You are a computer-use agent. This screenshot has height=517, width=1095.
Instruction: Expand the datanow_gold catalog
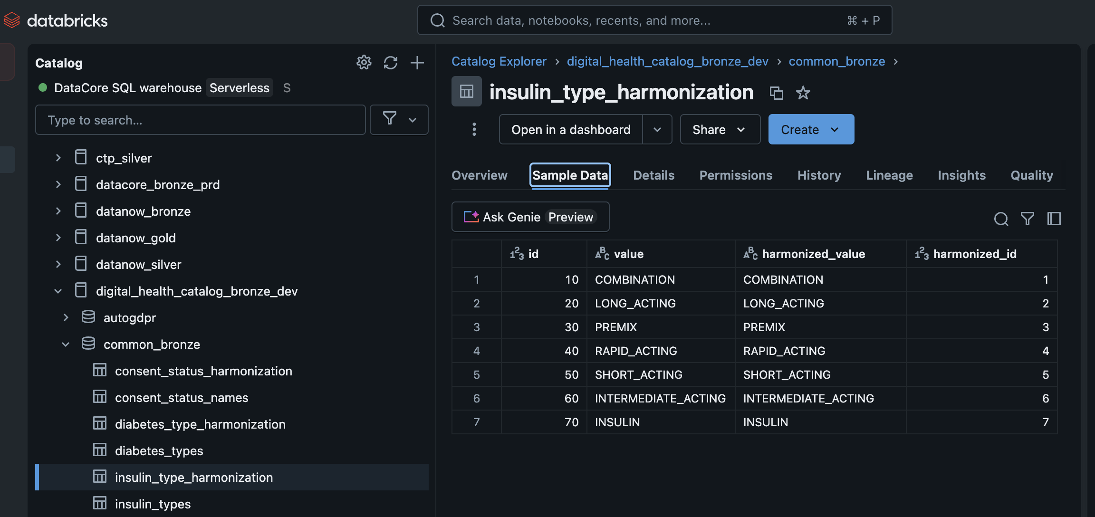(58, 237)
